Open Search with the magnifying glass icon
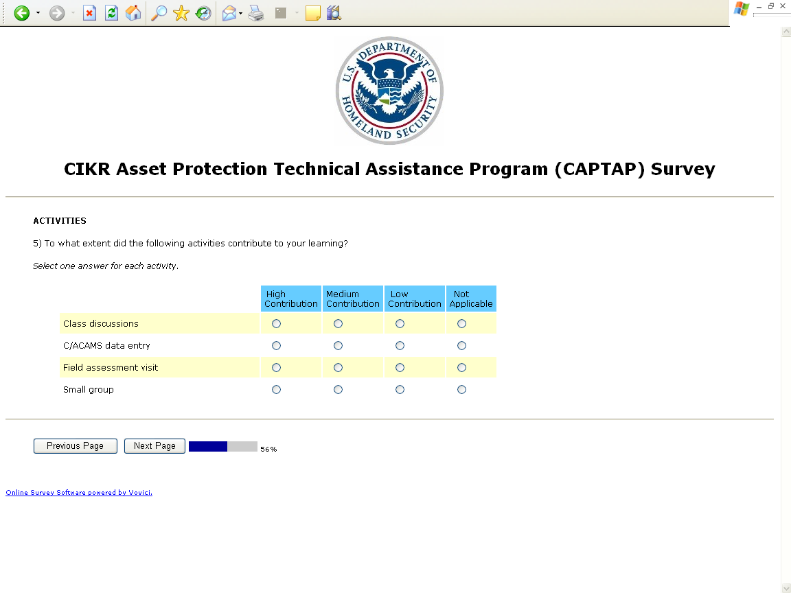 159,13
